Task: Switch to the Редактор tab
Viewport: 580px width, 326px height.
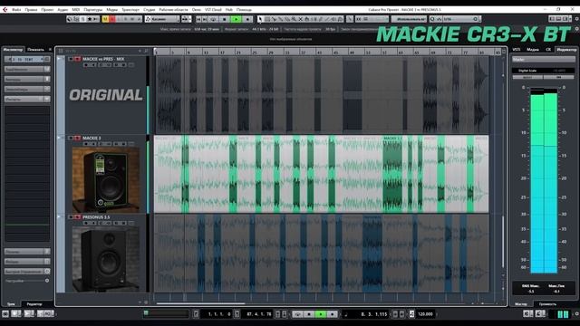Action: (x=34, y=304)
